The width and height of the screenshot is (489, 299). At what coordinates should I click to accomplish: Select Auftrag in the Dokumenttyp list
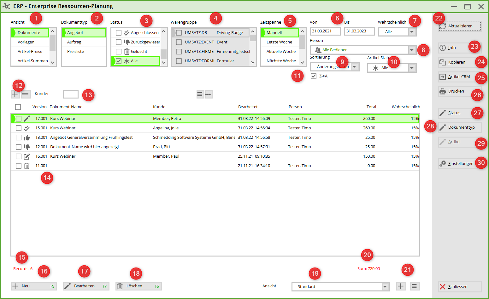(74, 42)
